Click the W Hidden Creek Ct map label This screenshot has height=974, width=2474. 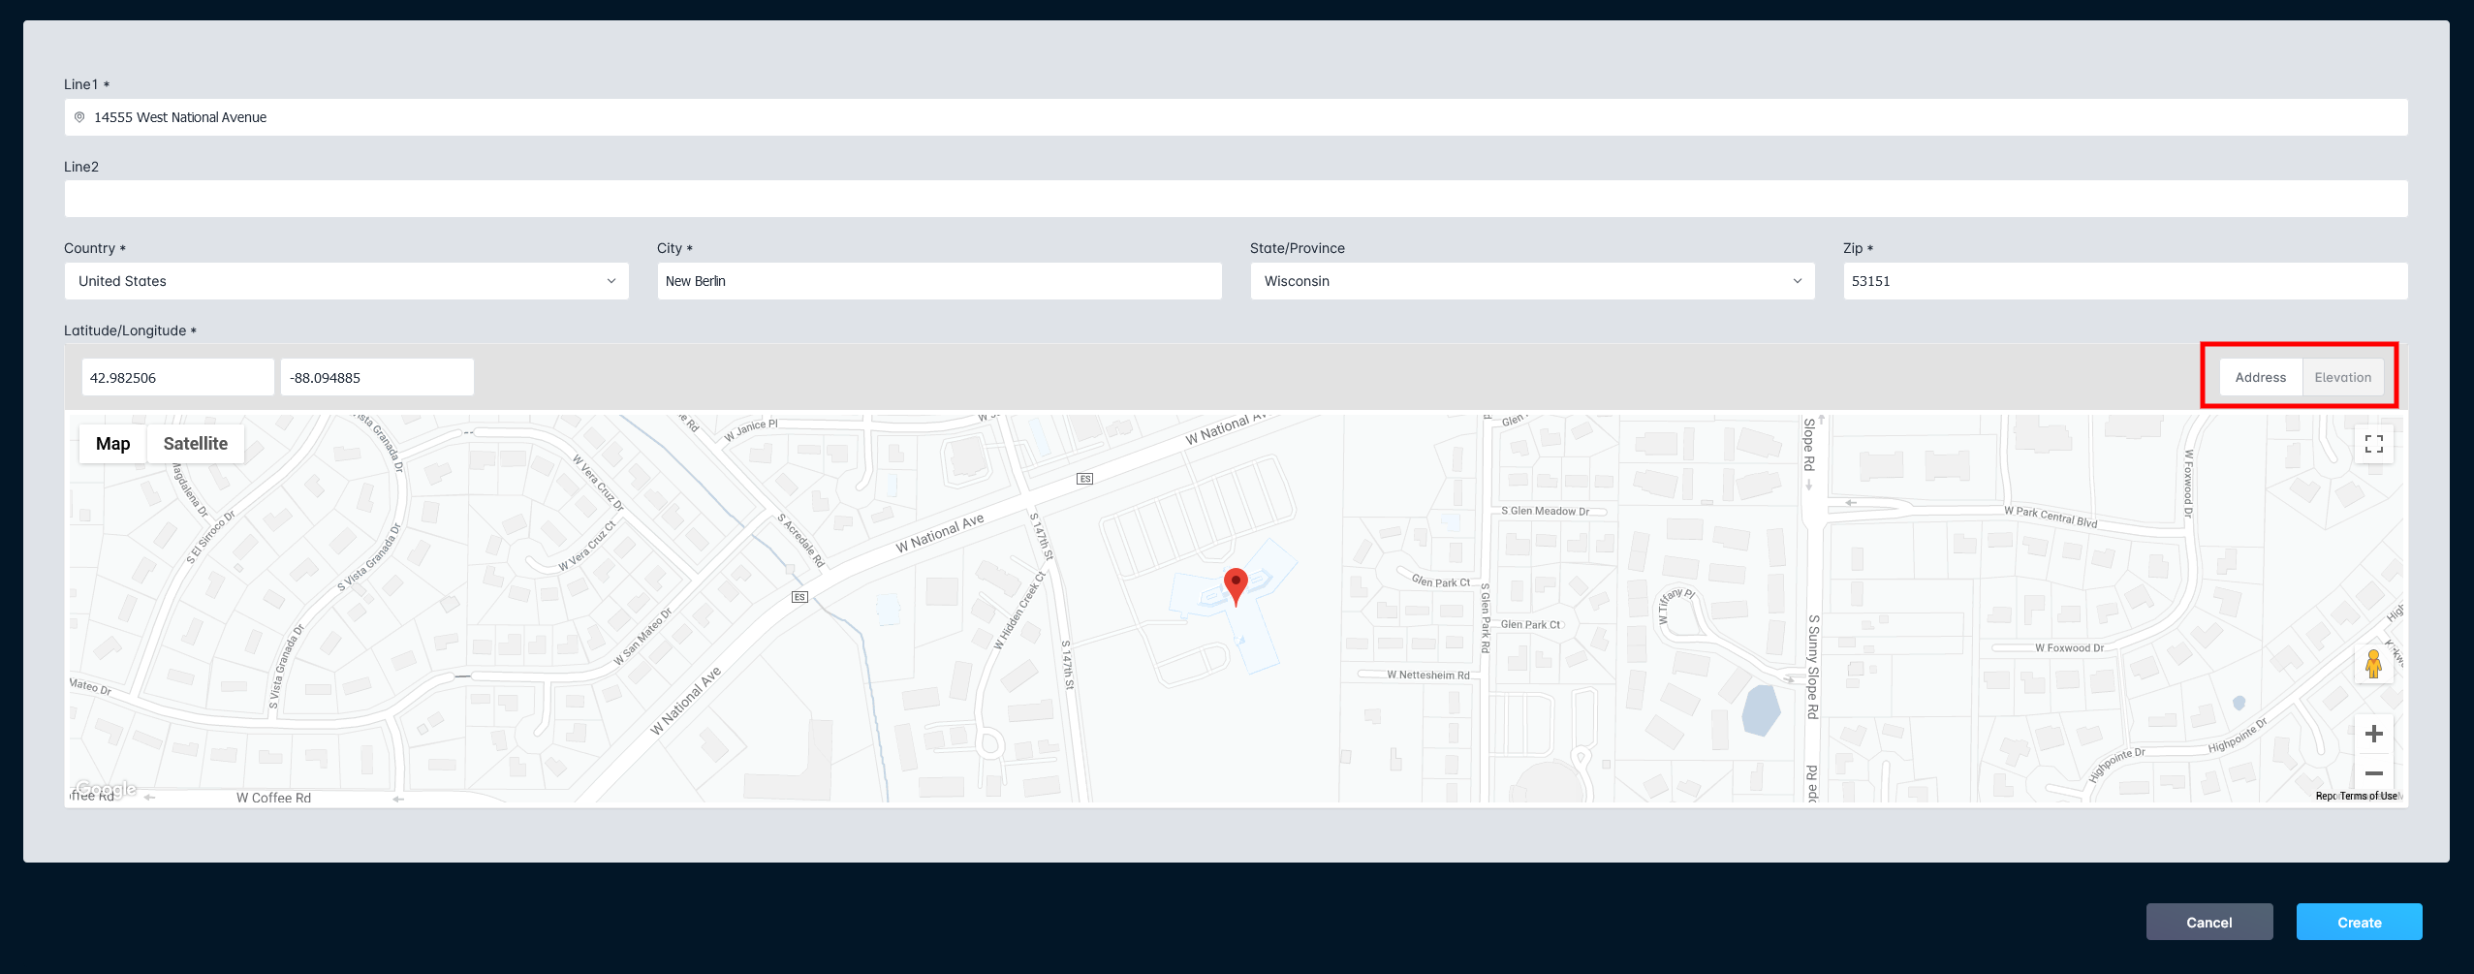(x=1021, y=611)
